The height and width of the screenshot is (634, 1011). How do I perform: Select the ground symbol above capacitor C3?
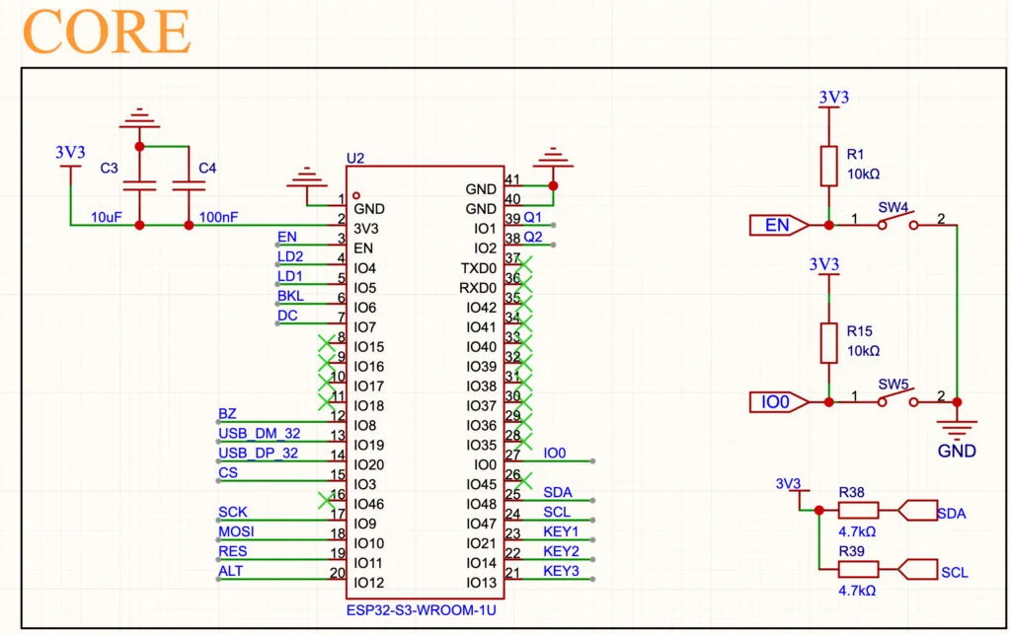coord(139,118)
